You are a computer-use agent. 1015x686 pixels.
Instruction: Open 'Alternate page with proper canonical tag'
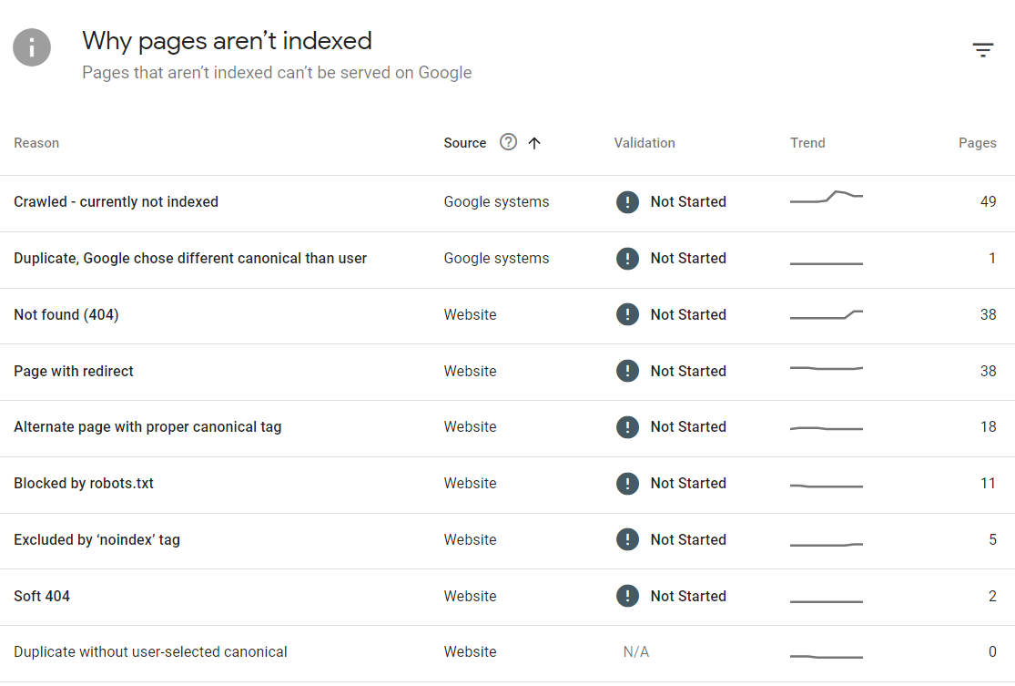(147, 427)
